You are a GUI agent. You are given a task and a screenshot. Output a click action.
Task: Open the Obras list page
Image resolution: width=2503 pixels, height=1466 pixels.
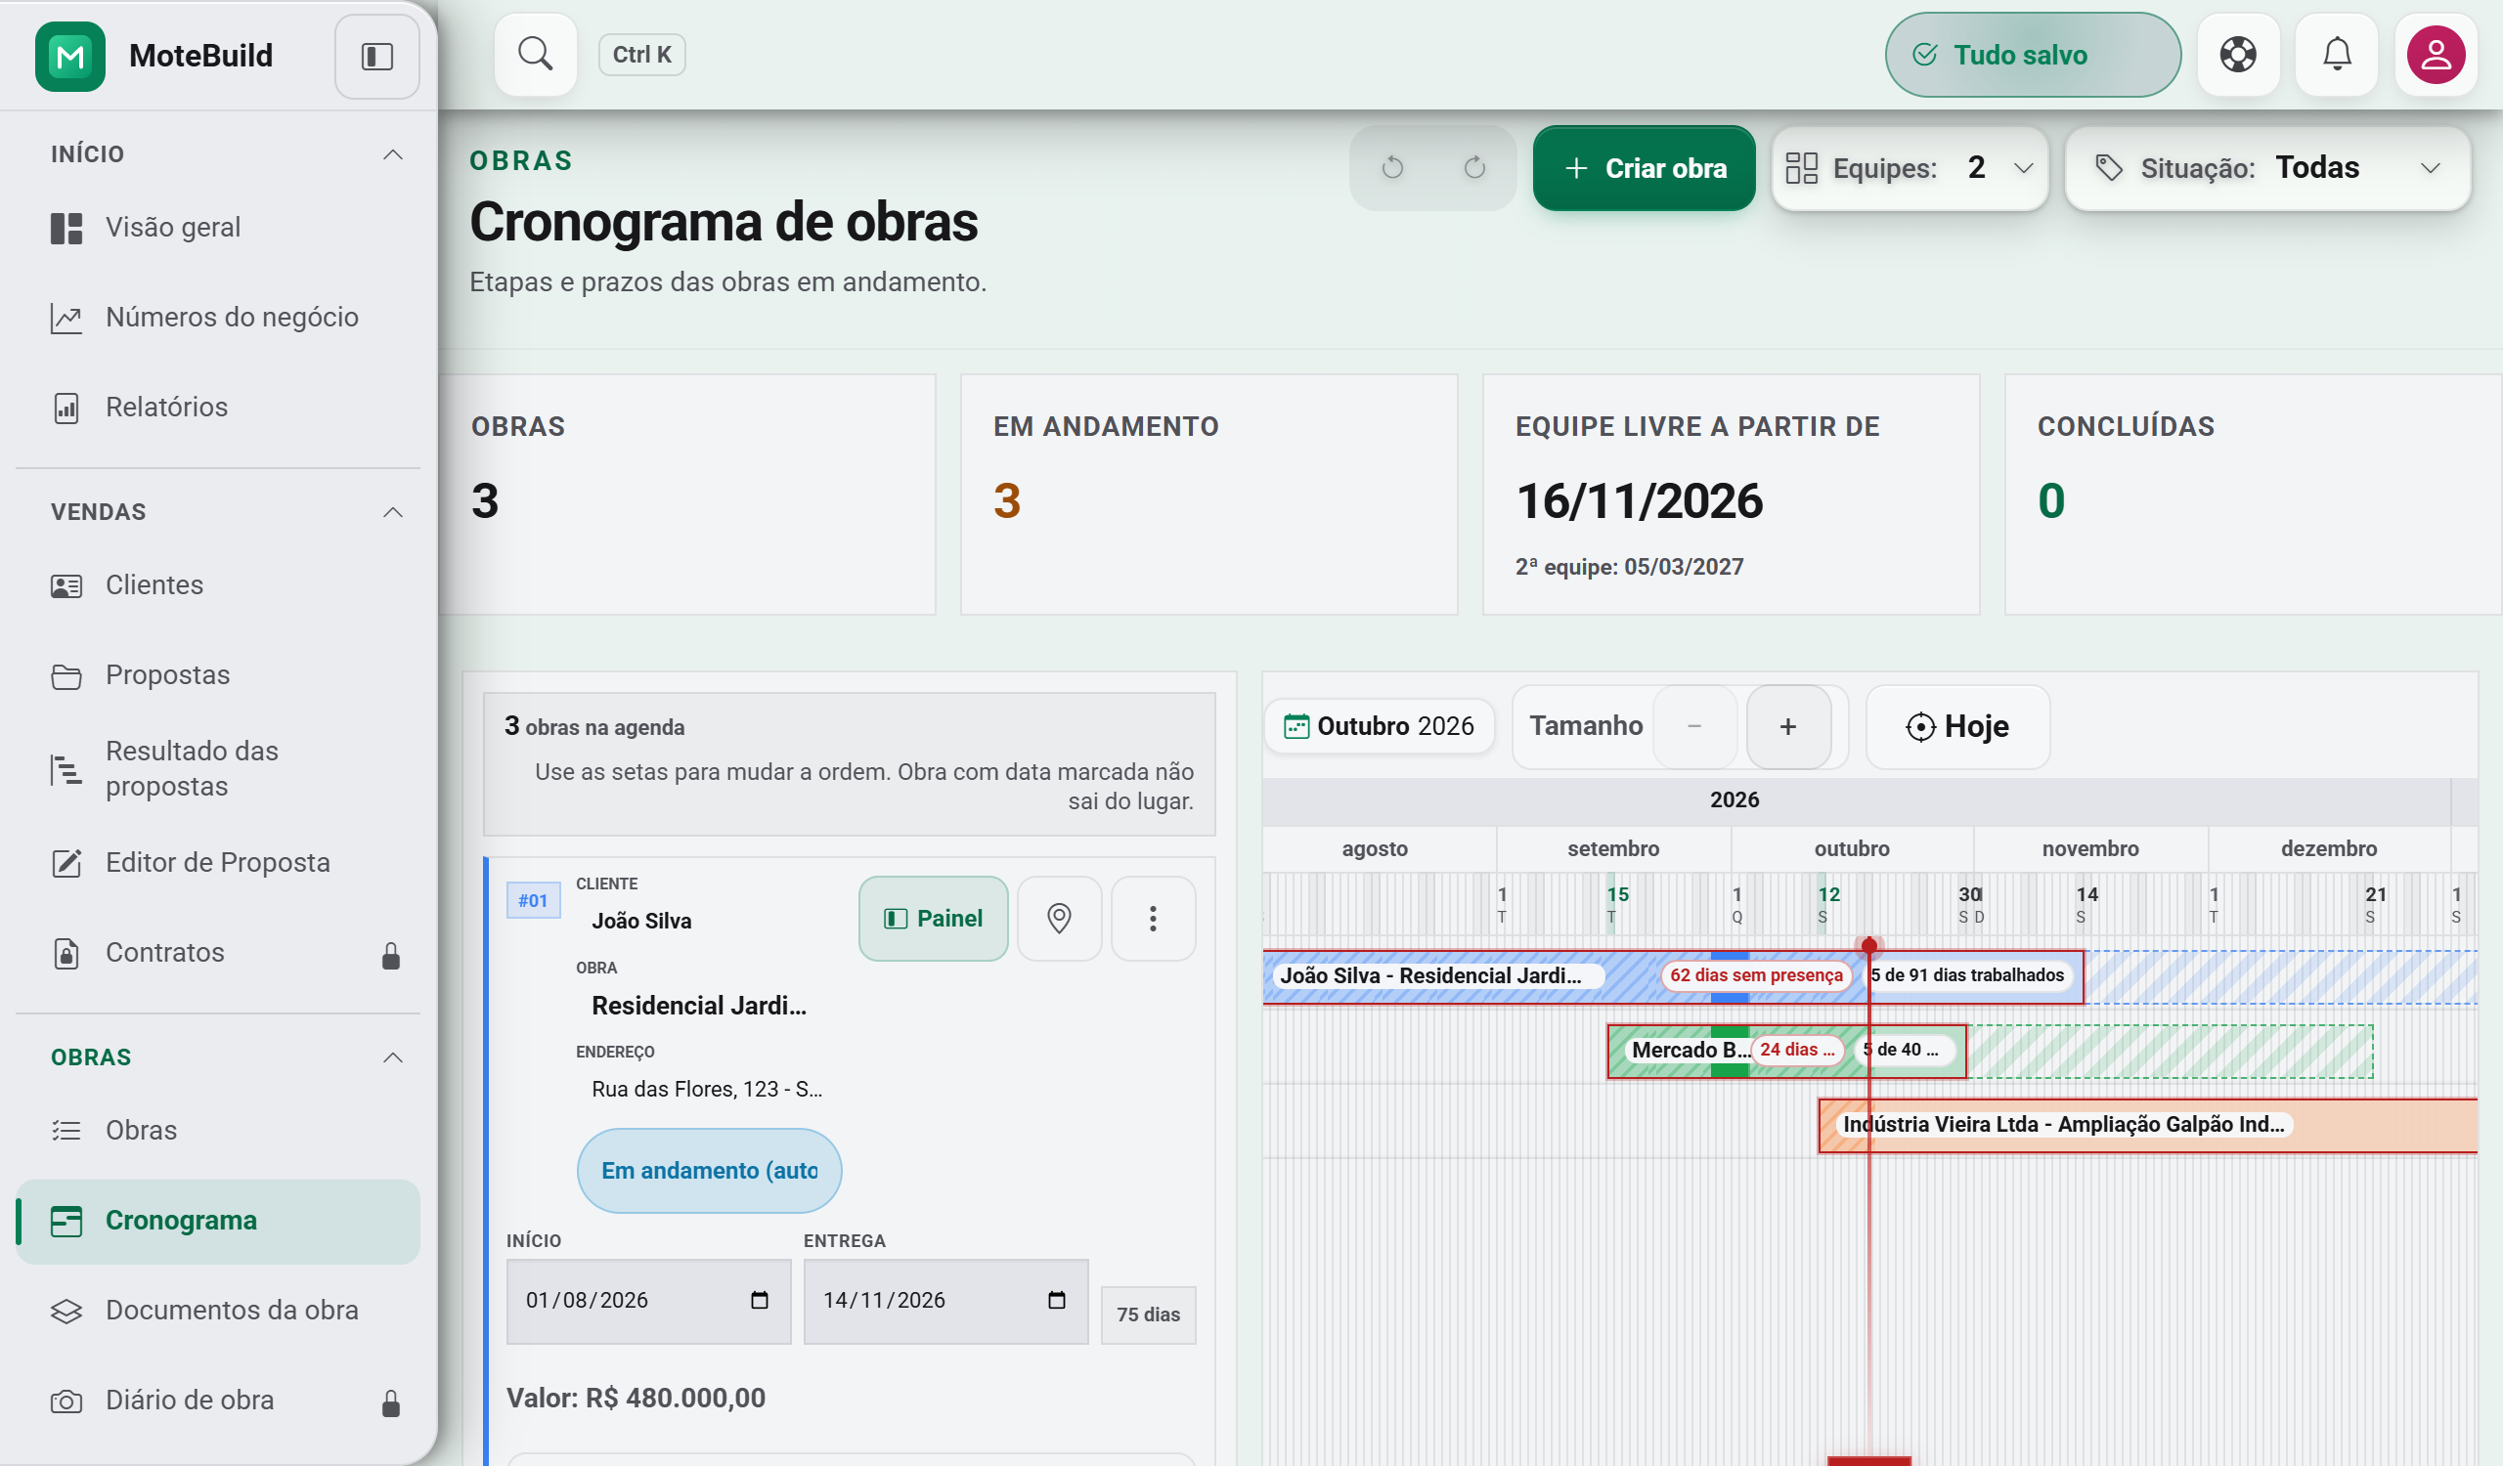(217, 1131)
